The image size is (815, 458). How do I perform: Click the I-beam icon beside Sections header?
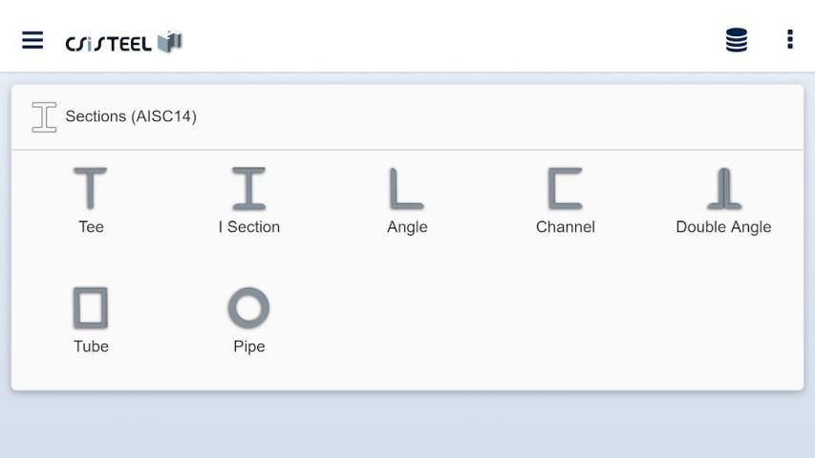tap(44, 116)
